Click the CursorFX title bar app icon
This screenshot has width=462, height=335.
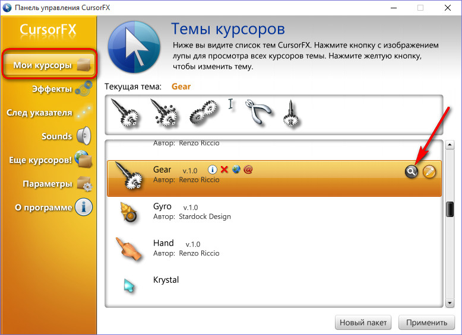pyautogui.click(x=7, y=8)
